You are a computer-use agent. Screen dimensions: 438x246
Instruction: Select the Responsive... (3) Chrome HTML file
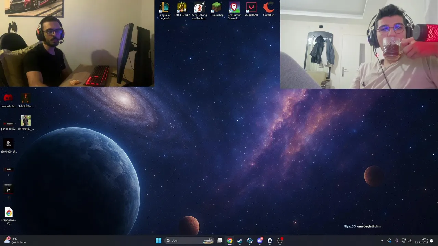coord(9,216)
